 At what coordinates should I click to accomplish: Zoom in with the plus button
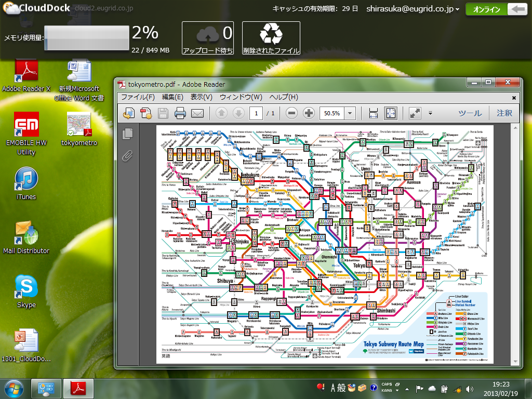pos(309,113)
